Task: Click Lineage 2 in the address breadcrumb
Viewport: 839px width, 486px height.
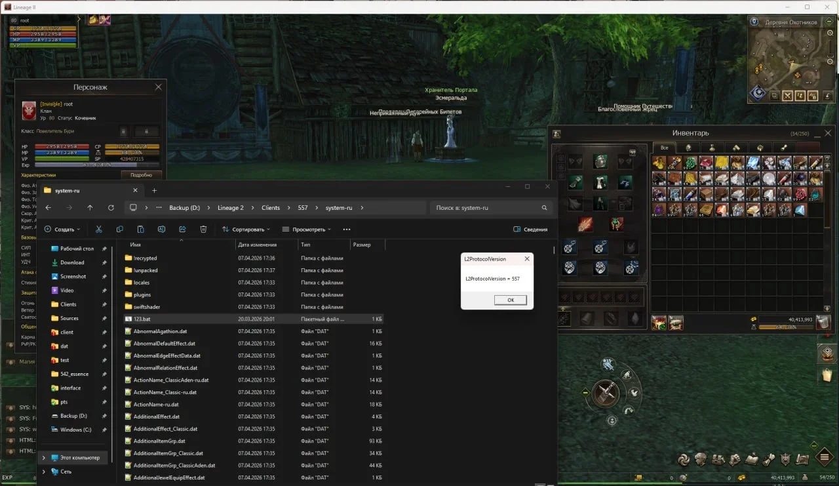Action: click(x=231, y=208)
